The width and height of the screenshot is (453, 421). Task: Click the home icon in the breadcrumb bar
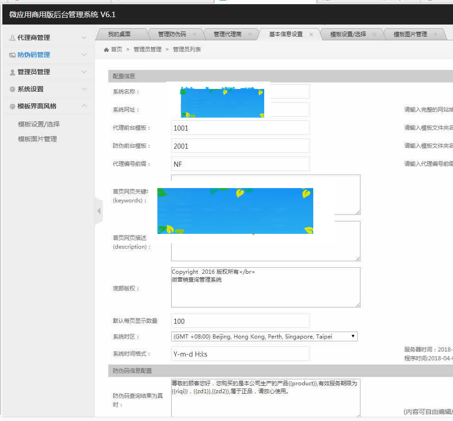click(x=106, y=49)
